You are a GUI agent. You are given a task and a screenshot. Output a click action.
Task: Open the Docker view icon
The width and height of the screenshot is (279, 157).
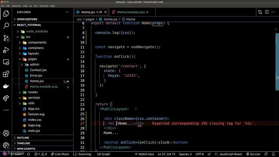pyautogui.click(x=6, y=86)
